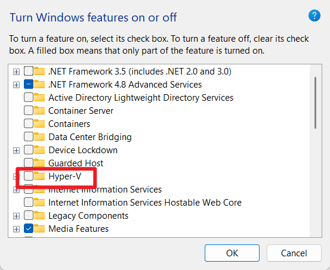The width and height of the screenshot is (330, 270).
Task: Expand the Legacy Components tree node
Action: (16, 216)
